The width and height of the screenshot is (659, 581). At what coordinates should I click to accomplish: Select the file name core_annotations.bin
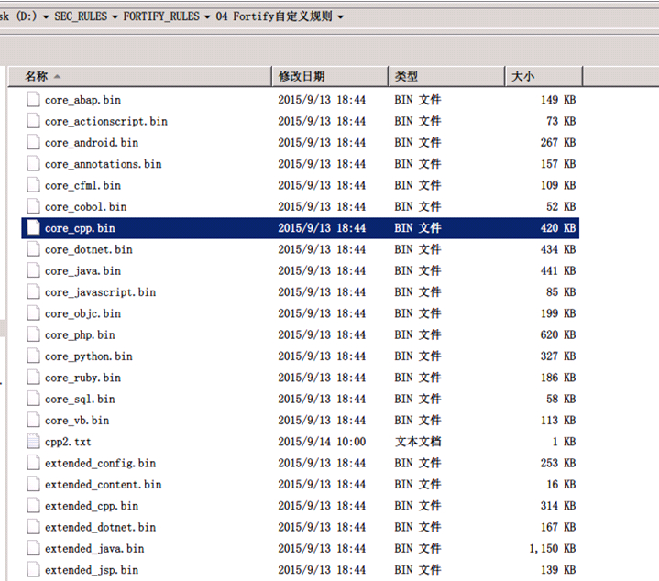click(x=103, y=164)
